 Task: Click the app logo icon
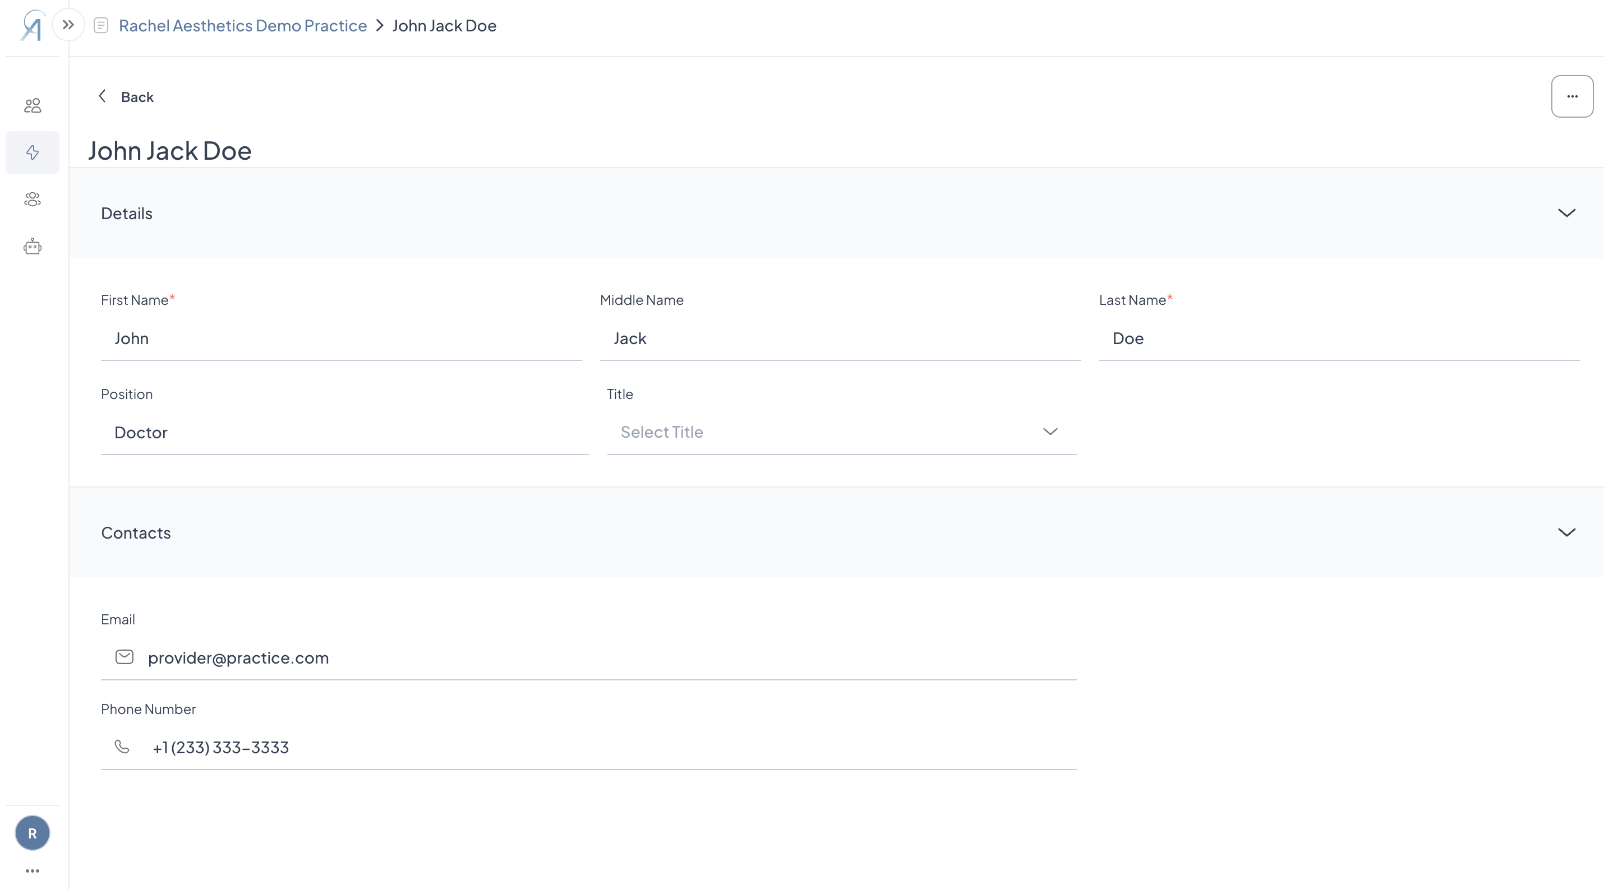coord(33,26)
